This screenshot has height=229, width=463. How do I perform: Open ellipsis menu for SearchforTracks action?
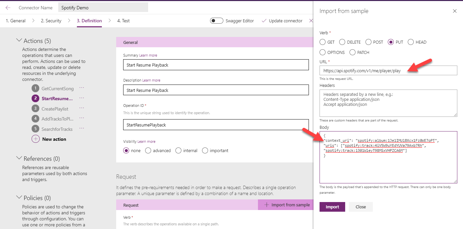coord(82,129)
